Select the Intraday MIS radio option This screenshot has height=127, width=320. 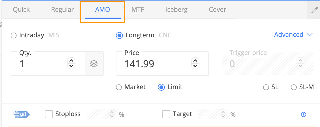pyautogui.click(x=13, y=36)
